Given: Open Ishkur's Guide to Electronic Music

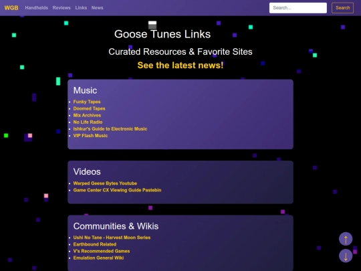Looking at the screenshot, I should coord(110,129).
